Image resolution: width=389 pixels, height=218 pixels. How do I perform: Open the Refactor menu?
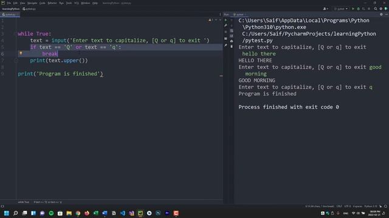click(x=52, y=3)
